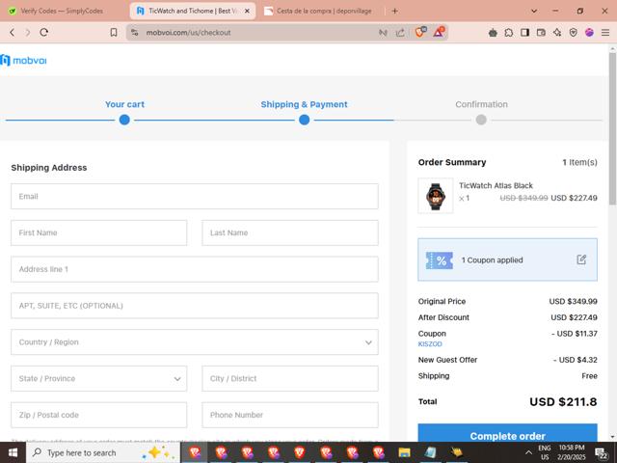Expand the State / Province dropdown
617x463 pixels.
98,378
